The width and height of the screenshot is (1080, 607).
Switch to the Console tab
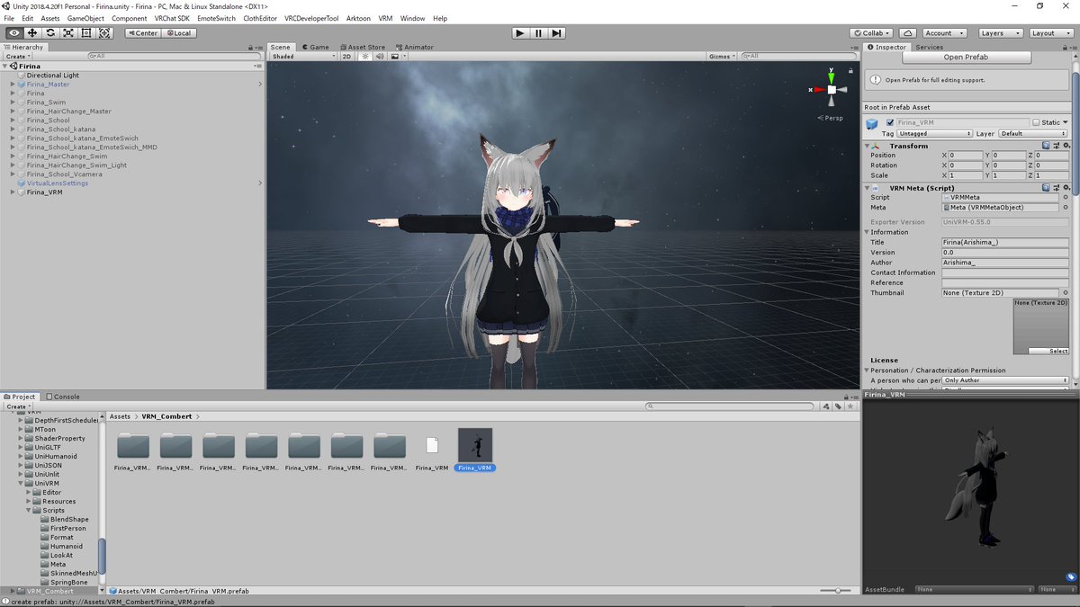(x=63, y=397)
